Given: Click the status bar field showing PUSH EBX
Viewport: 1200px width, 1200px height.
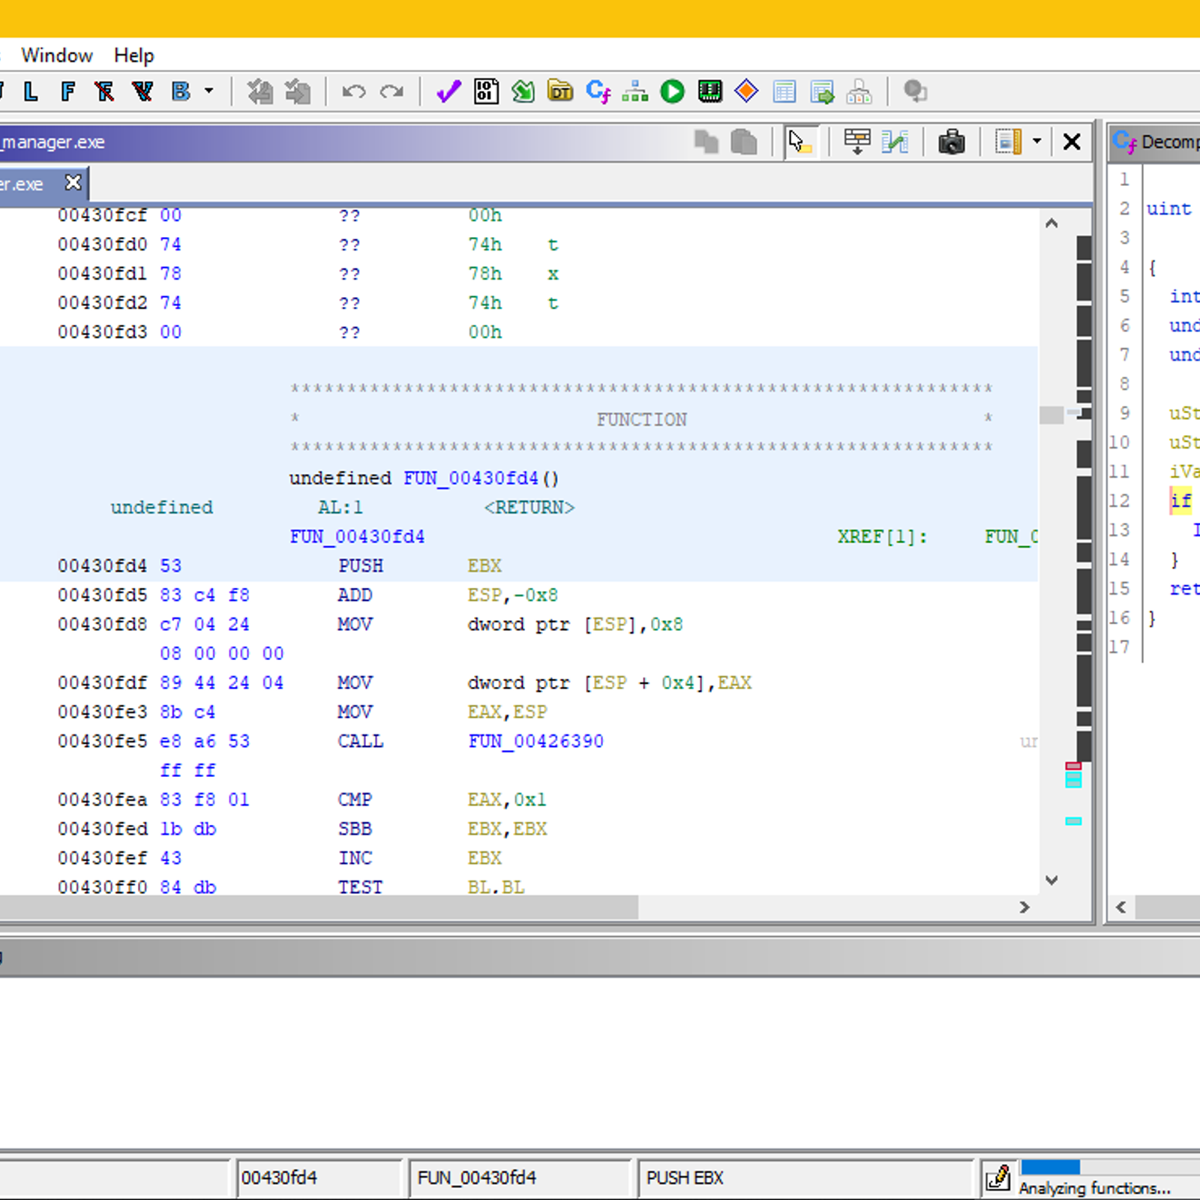Looking at the screenshot, I should click(x=805, y=1177).
